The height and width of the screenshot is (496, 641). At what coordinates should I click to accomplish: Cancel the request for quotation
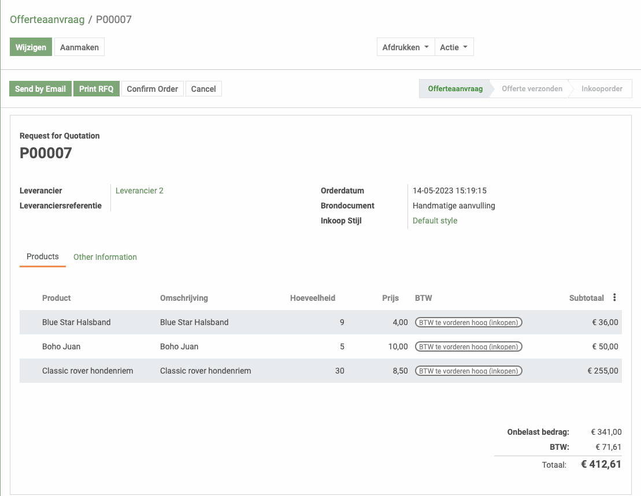point(203,88)
